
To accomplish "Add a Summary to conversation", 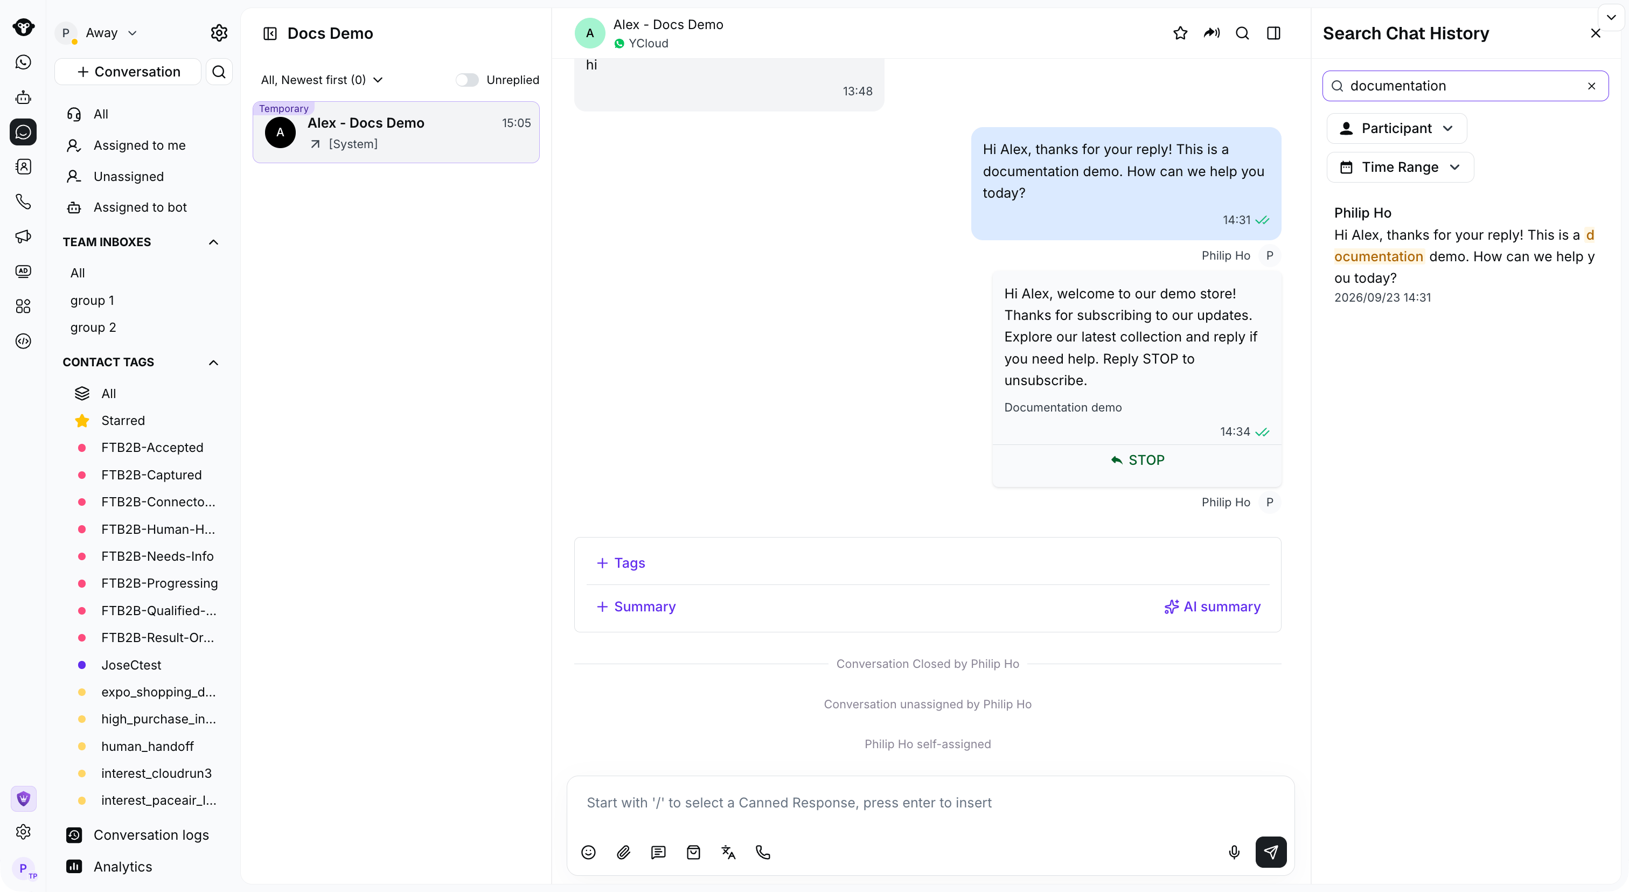I will (x=636, y=607).
